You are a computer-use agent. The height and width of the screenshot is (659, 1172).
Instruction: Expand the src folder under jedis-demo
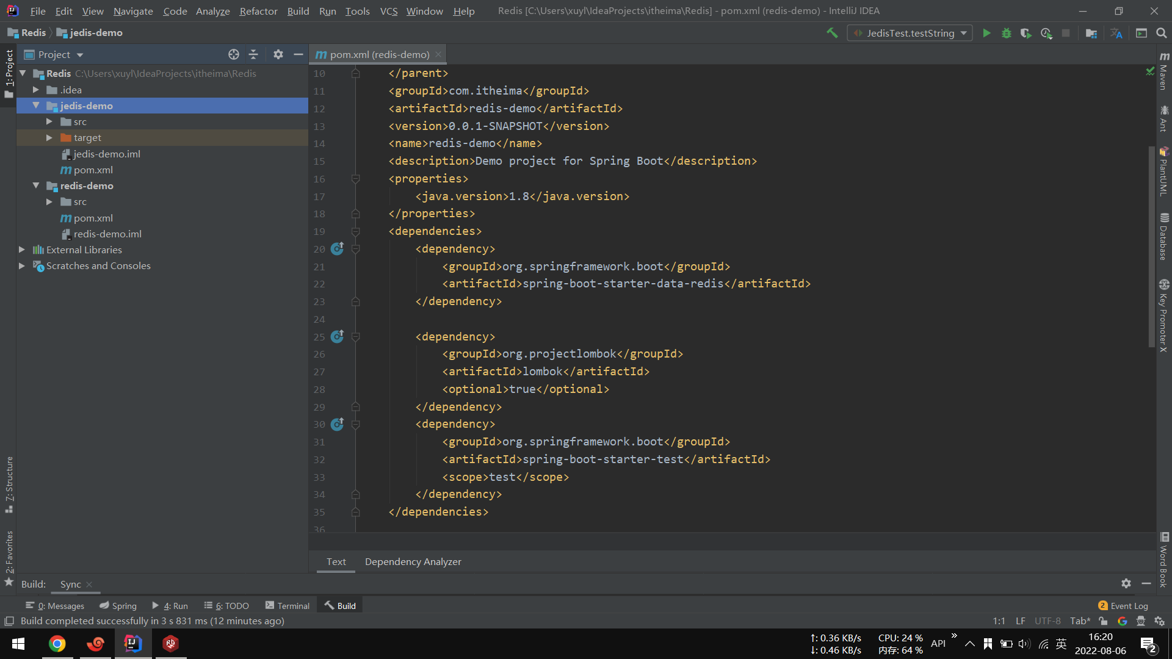pos(49,121)
